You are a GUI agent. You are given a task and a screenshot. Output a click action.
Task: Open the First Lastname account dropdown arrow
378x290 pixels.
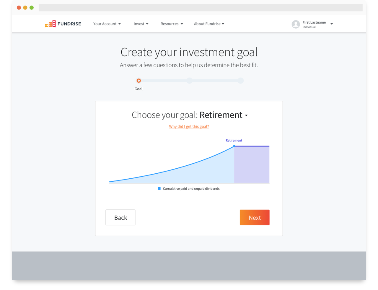tap(332, 24)
